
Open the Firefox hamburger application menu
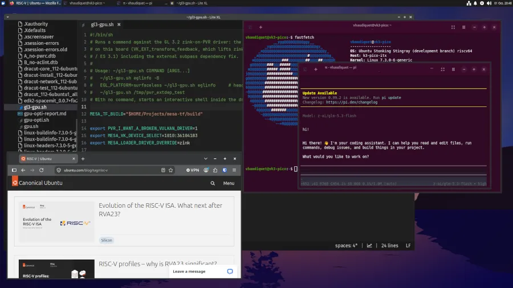coord(234,170)
